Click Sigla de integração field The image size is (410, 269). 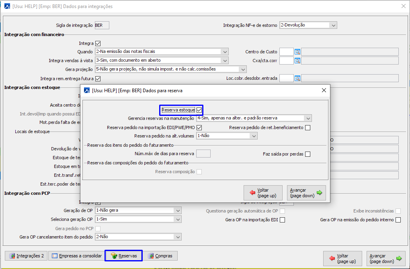pyautogui.click(x=102, y=25)
